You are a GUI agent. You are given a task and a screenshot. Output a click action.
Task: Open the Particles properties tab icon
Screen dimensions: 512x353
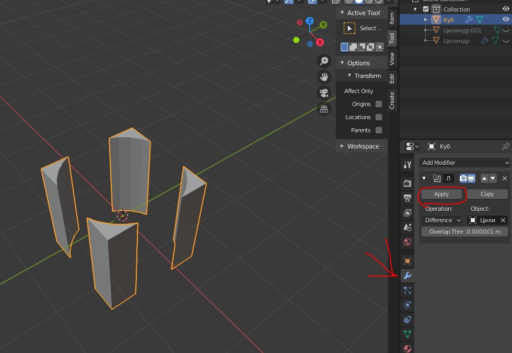(407, 290)
